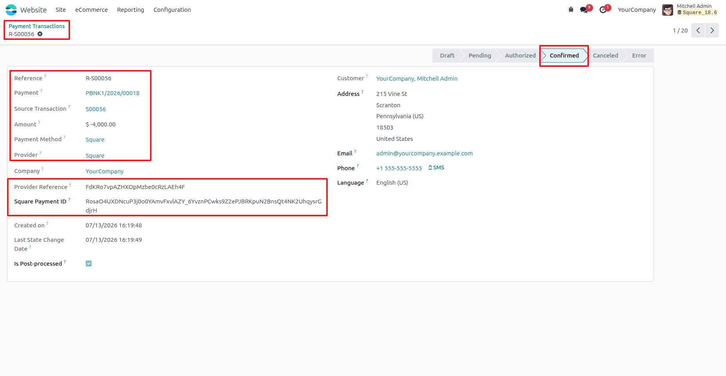Select Provider Reference value FdKRo7vpAZHXOpMzbe0cRzLAEh4F
This screenshot has height=376, width=726.
click(135, 187)
